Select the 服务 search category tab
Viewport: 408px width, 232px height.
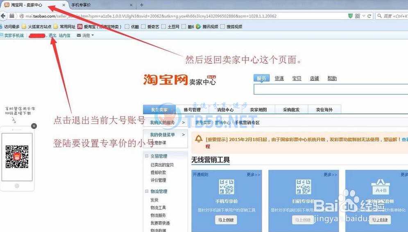(x=261, y=79)
